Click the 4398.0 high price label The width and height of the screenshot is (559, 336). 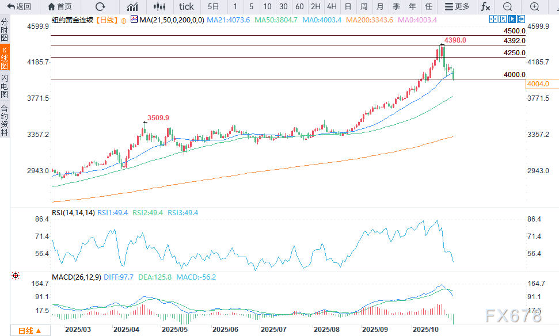455,40
